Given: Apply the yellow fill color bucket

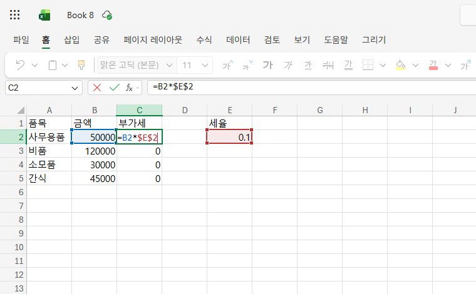Looking at the screenshot, I should click(400, 65).
